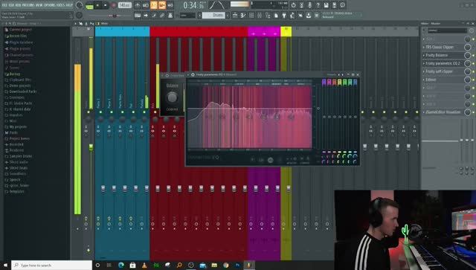Arm the transport Record button
The width and height of the screenshot is (476, 270).
pos(114,5)
